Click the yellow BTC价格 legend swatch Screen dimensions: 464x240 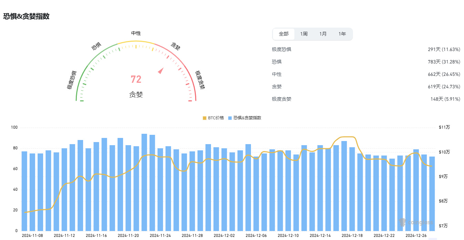(x=204, y=118)
